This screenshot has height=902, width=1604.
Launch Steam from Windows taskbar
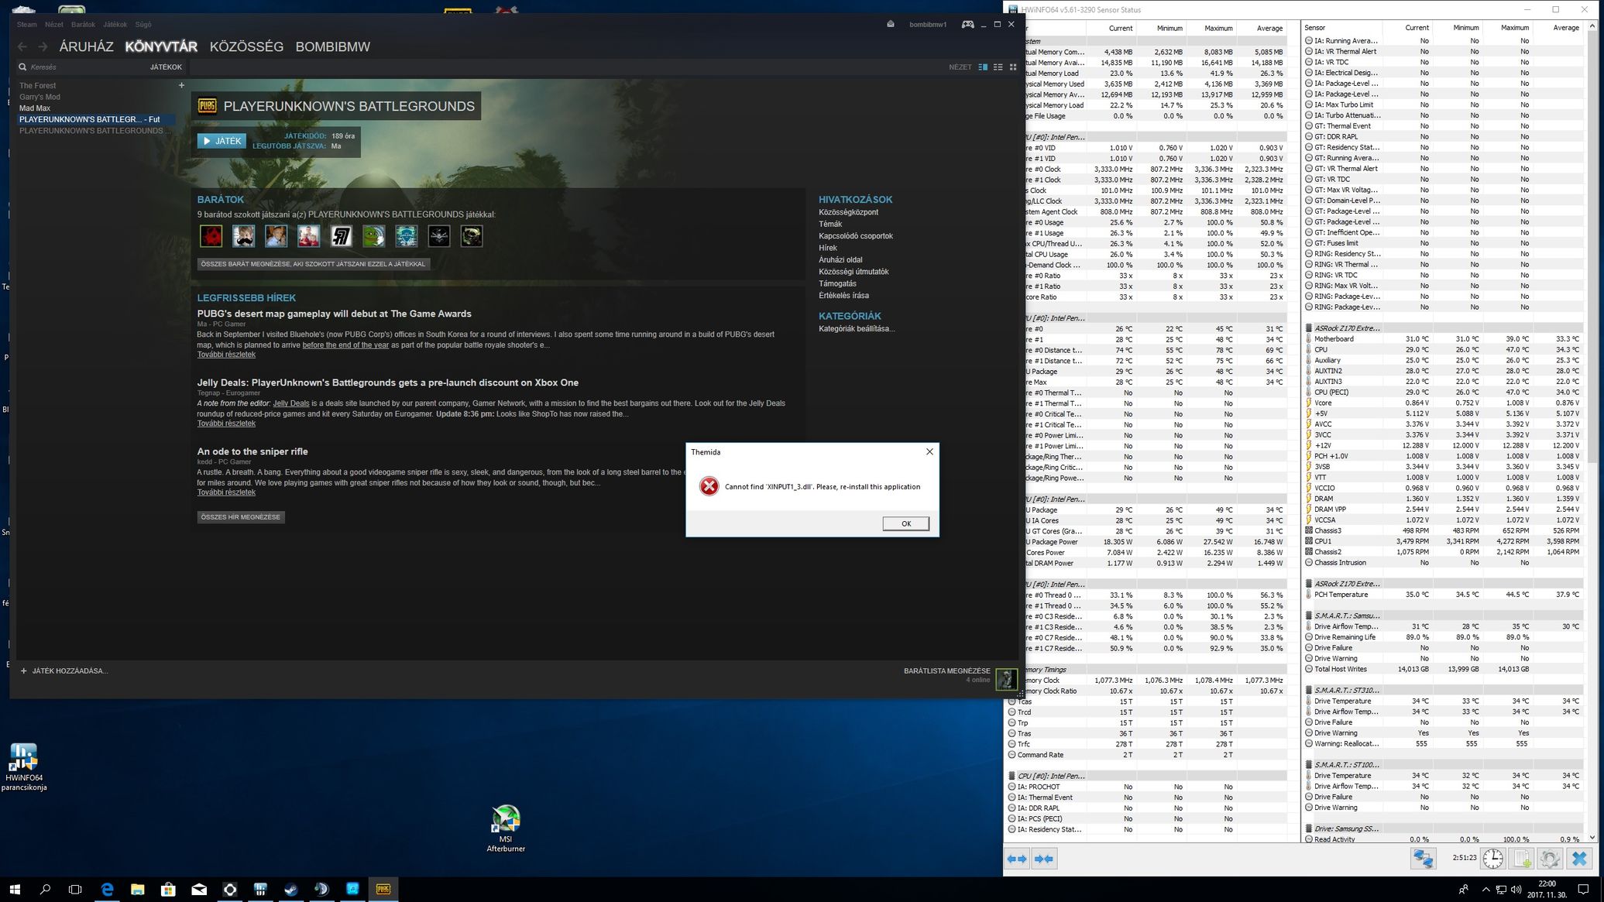coord(291,890)
